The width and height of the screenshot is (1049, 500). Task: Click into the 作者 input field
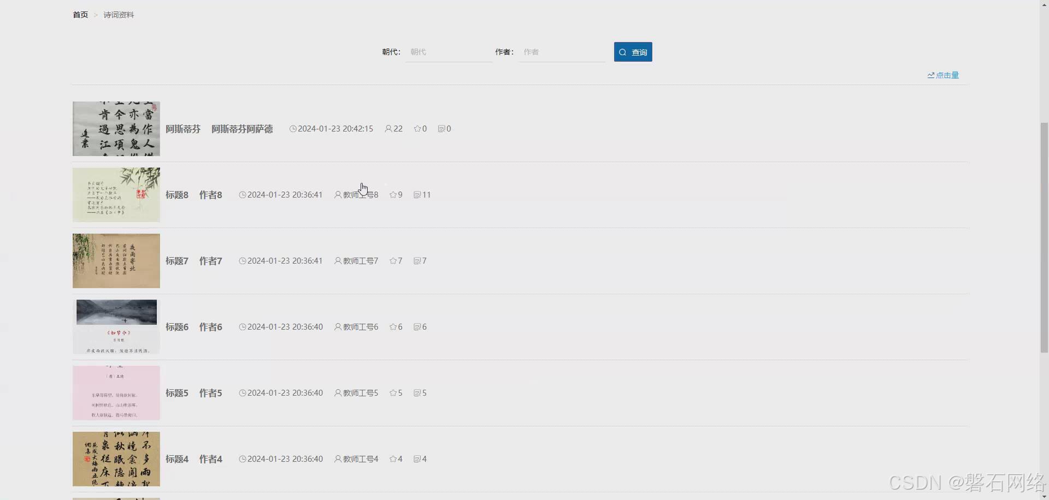(x=562, y=52)
